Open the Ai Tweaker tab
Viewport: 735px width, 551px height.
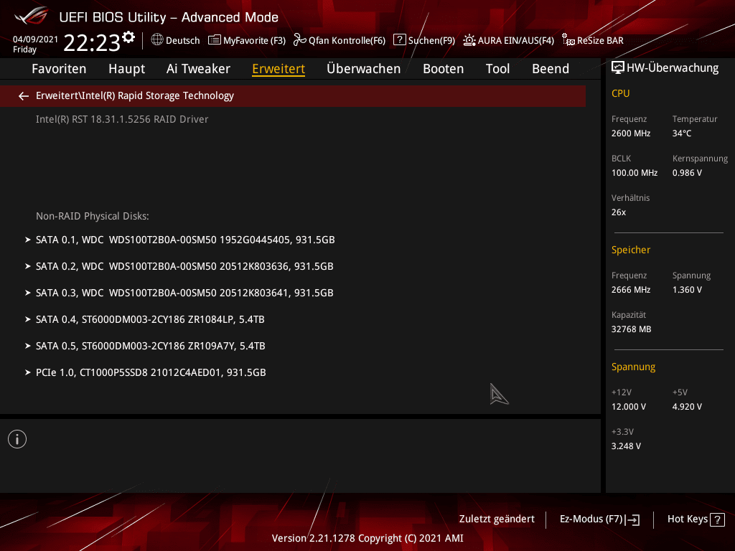coord(198,69)
